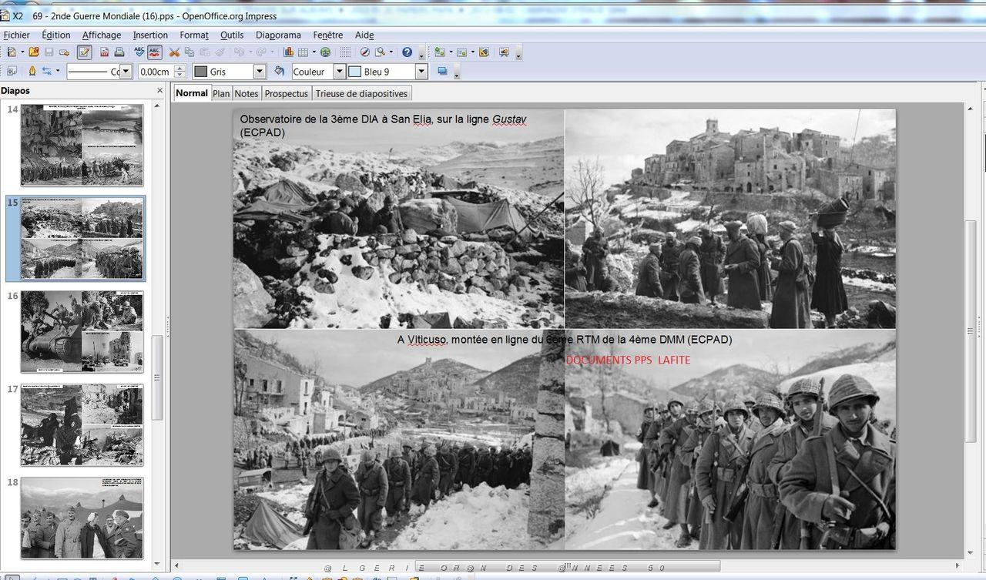Viewport: 986px width, 580px height.
Task: Toggle AutoSpellcheck (ABC red underline) icon
Action: click(x=154, y=52)
